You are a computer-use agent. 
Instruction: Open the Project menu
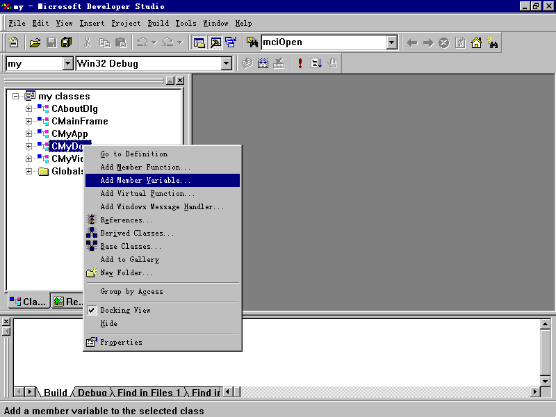pos(126,24)
